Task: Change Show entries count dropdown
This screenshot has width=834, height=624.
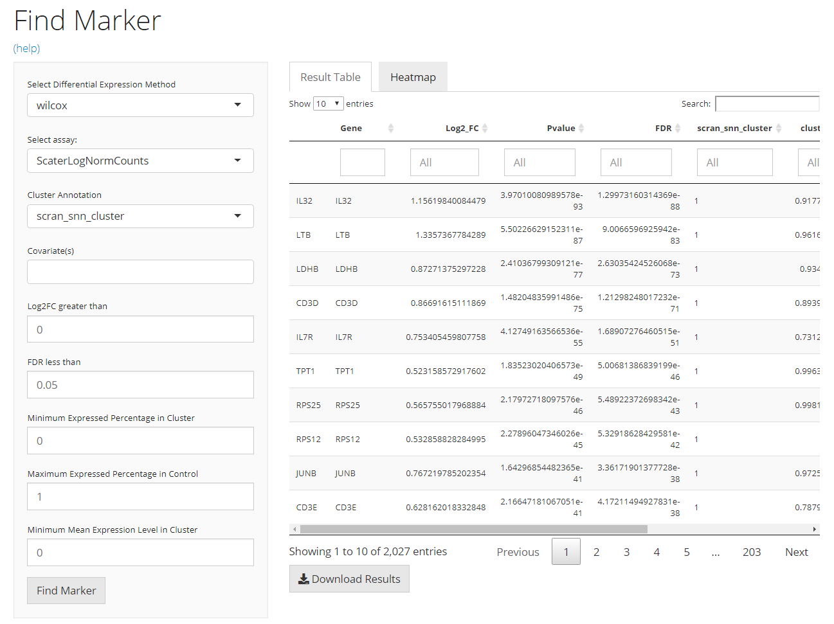Action: click(x=328, y=104)
